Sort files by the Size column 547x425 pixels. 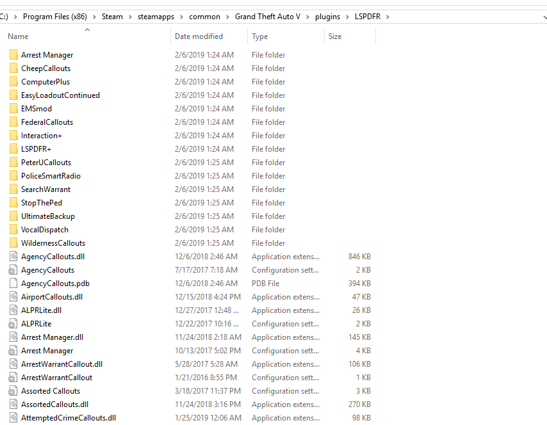335,36
